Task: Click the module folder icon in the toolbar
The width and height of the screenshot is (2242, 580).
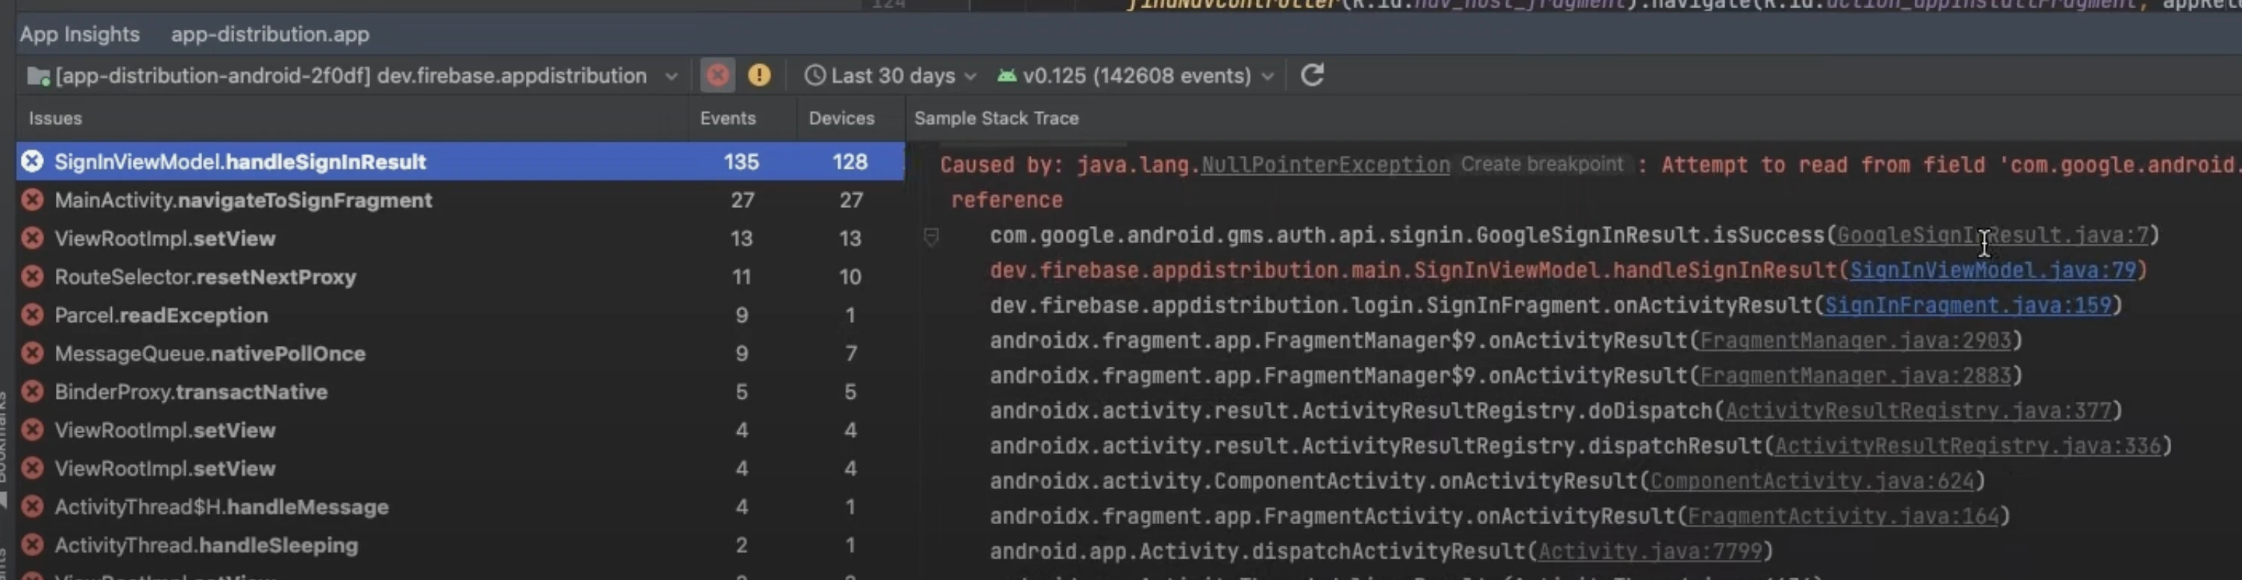Action: (38, 77)
